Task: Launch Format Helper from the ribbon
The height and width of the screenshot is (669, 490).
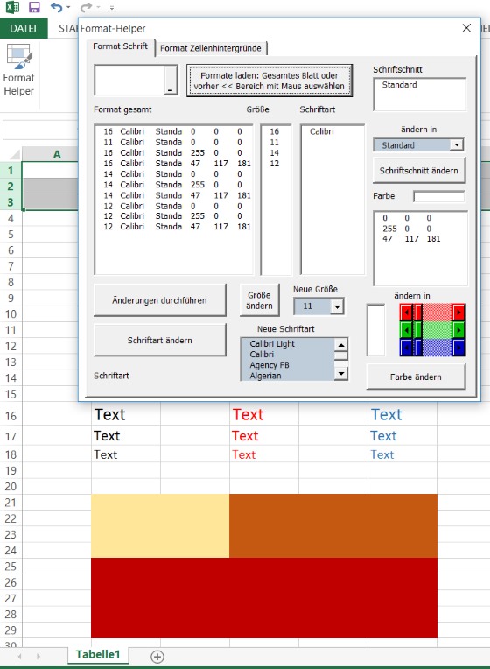Action: (x=18, y=70)
